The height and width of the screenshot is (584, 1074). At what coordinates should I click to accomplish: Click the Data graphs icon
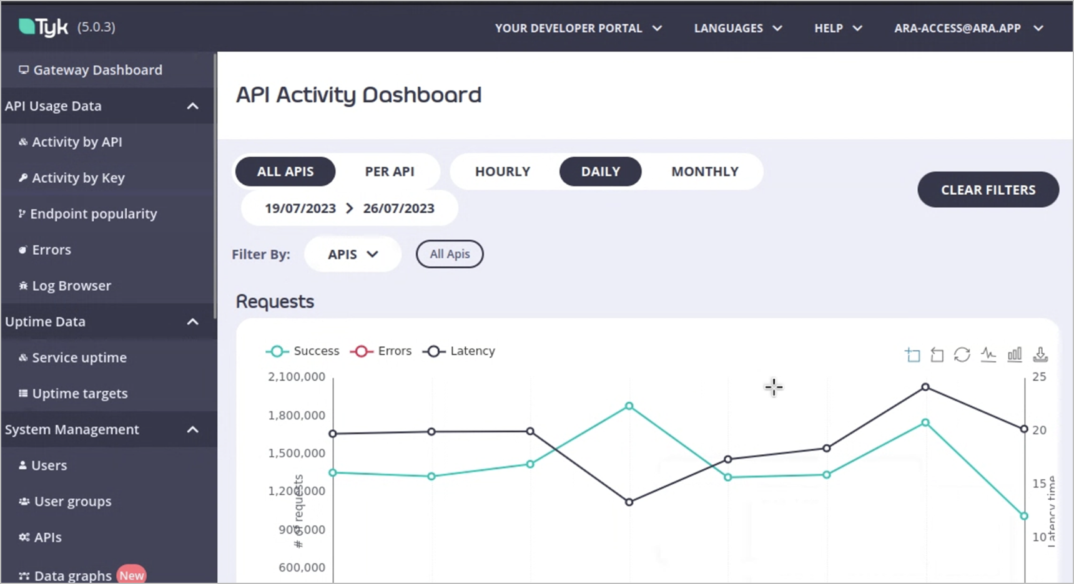click(x=24, y=576)
